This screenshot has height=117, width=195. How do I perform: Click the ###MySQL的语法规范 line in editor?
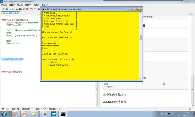click(x=12, y=72)
